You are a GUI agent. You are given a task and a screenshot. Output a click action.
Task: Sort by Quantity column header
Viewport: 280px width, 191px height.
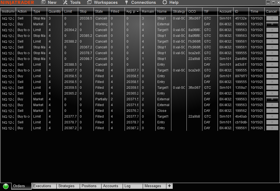click(x=55, y=12)
